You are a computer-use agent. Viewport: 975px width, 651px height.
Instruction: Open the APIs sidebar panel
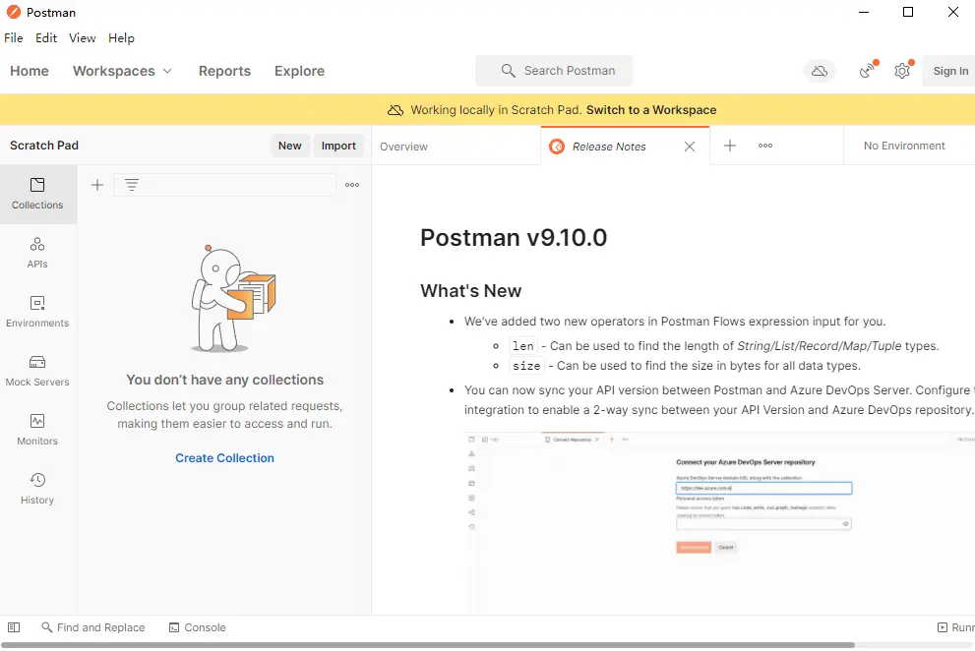coord(37,253)
